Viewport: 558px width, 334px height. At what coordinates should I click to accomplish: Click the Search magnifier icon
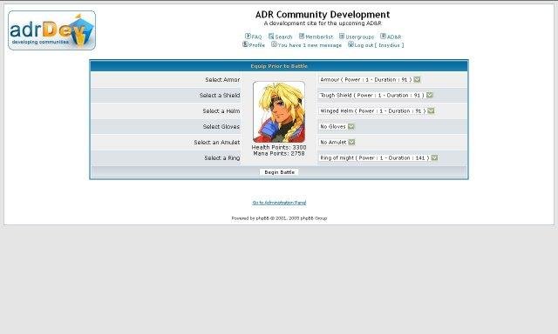click(271, 37)
